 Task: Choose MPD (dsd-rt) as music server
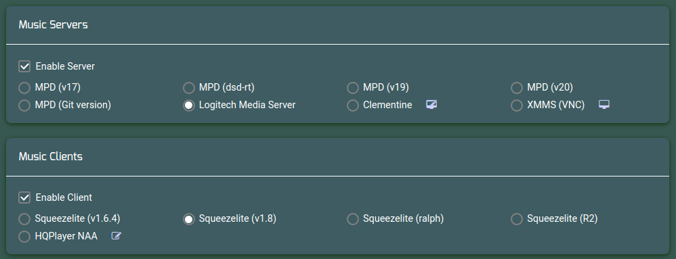pos(188,88)
